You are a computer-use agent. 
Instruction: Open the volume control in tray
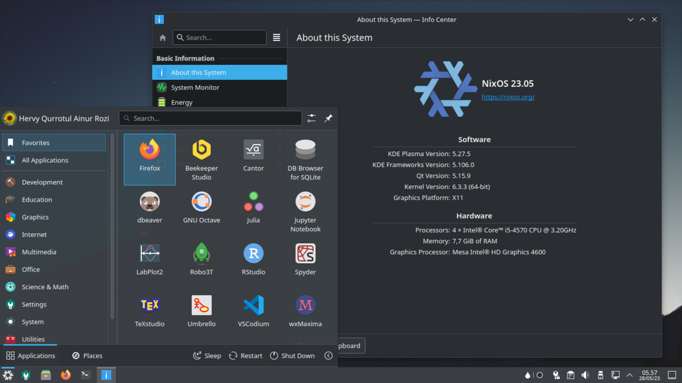coord(585,375)
